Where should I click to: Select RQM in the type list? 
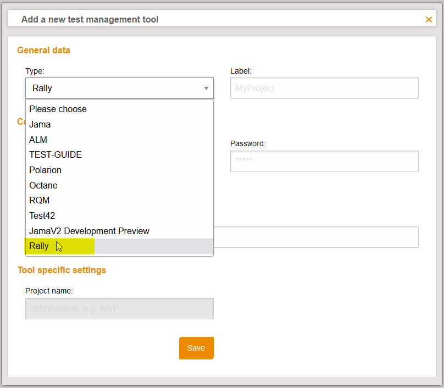39,200
